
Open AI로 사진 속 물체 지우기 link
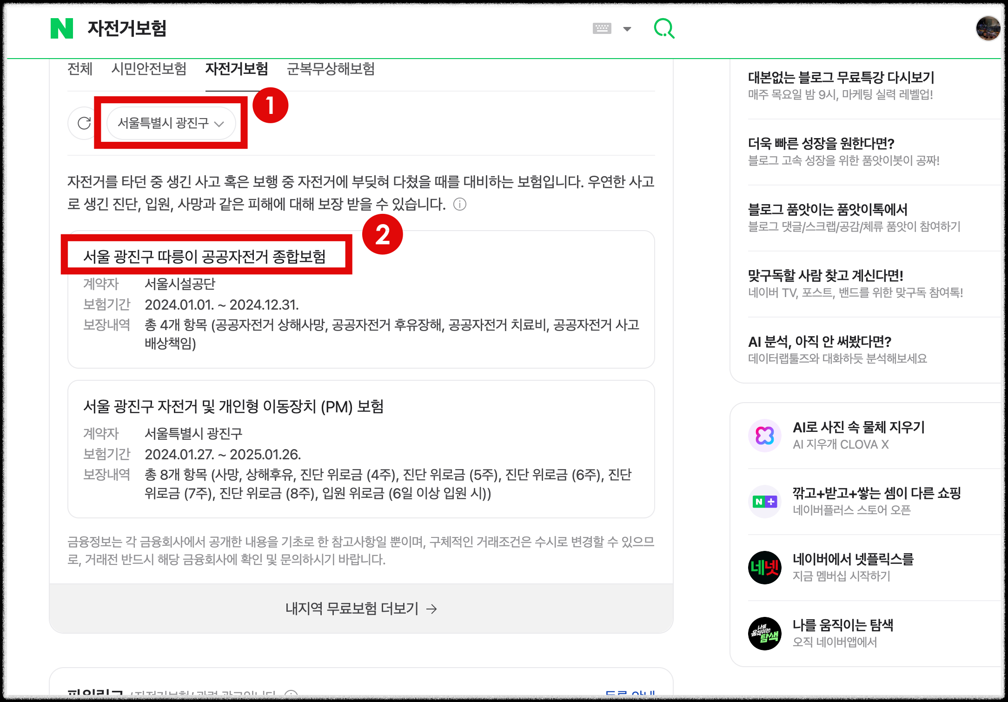point(859,427)
